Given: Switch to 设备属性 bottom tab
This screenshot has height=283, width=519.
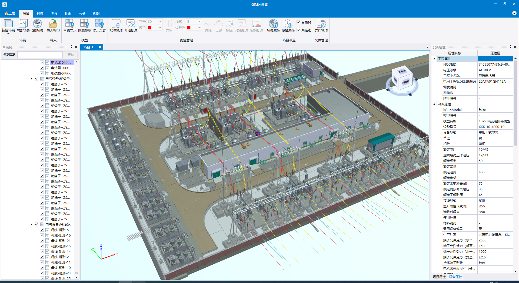Looking at the screenshot, I should click(455, 277).
